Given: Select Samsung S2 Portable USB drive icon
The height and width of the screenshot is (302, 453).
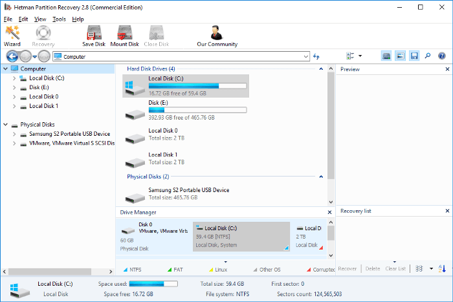Looking at the screenshot, I should 135,198.
